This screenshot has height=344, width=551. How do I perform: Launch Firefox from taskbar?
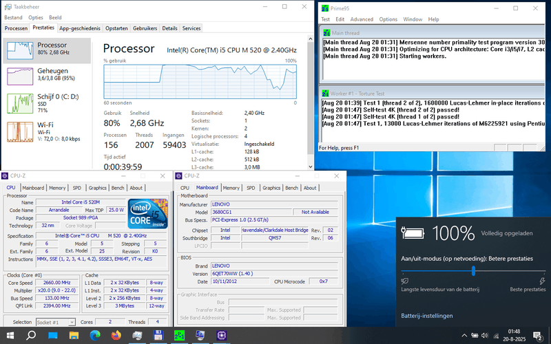click(x=116, y=336)
